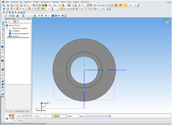Close the Дерево модели panel
Image resolution: width=172 pixels, height=125 pixels.
click(30, 19)
